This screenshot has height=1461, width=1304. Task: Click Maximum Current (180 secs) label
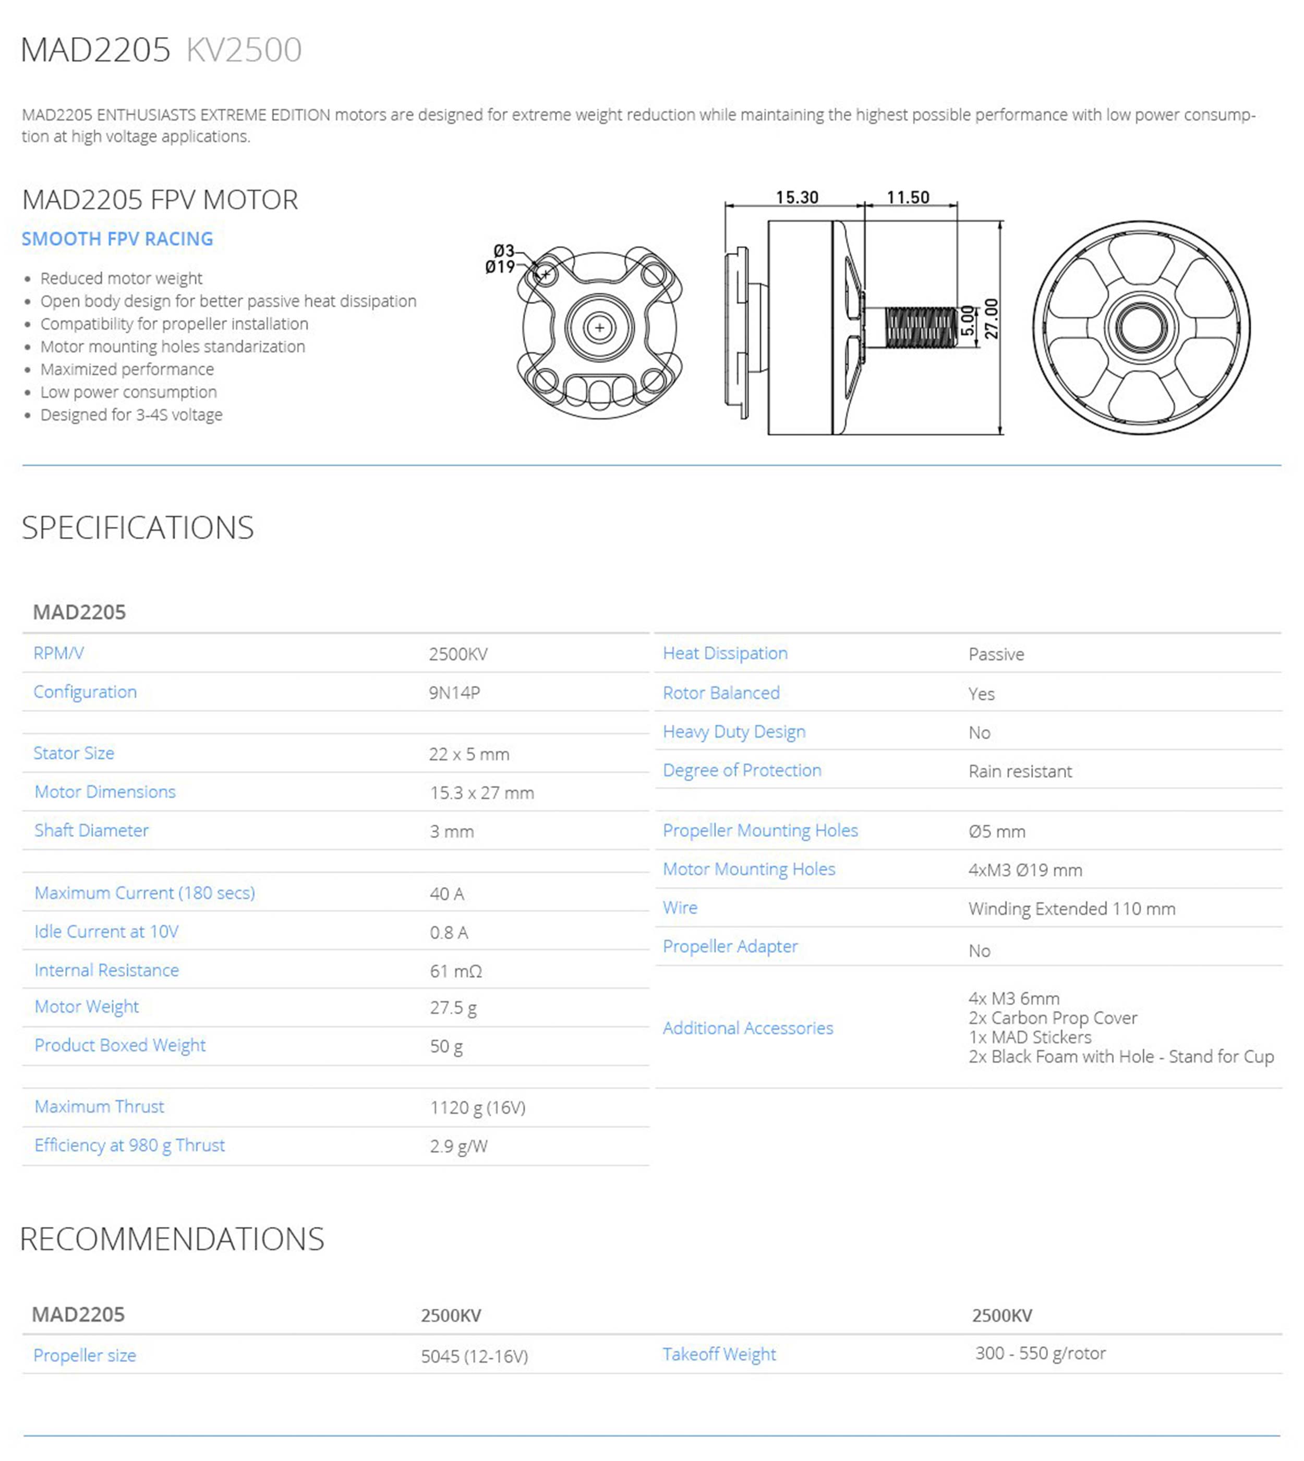tap(144, 893)
